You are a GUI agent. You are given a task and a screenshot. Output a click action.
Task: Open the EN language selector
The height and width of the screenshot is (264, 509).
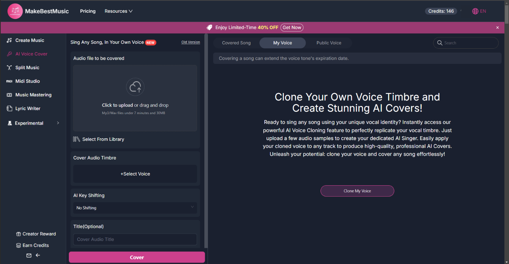pos(479,11)
